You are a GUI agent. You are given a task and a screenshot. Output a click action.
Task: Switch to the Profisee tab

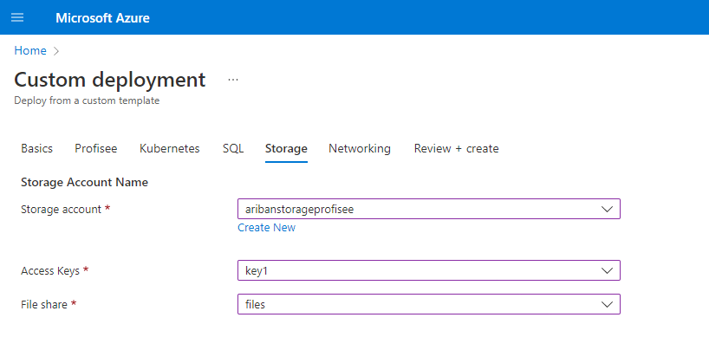click(x=95, y=148)
